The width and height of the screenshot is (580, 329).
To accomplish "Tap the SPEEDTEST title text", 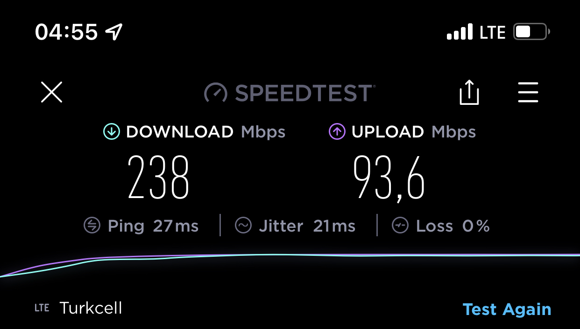I will pos(304,93).
